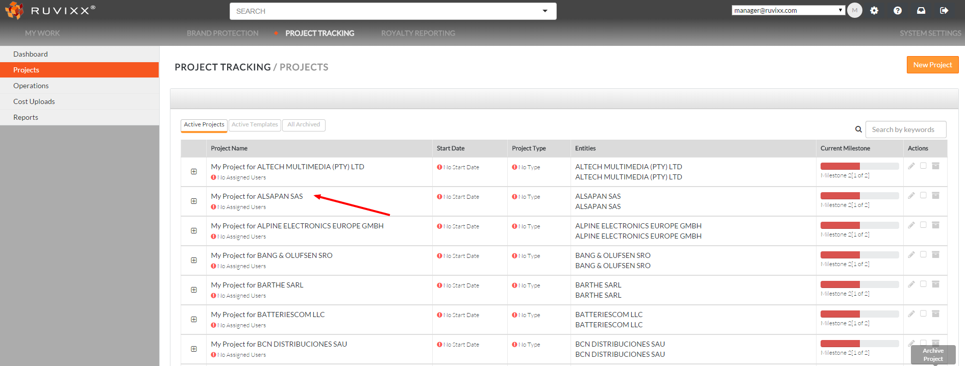Edit the ALTECH MULTIMEDIA project with pencil icon

coord(911,166)
